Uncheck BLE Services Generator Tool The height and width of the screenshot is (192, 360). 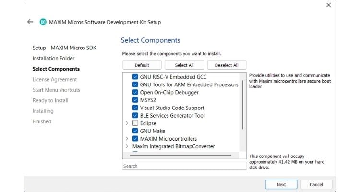coord(135,116)
